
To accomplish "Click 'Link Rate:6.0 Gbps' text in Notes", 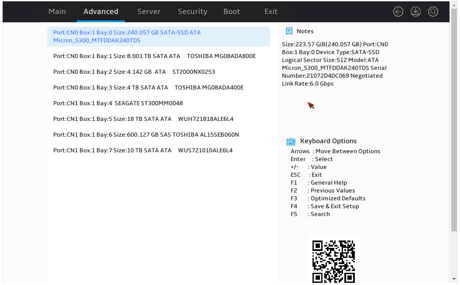I will point(308,84).
